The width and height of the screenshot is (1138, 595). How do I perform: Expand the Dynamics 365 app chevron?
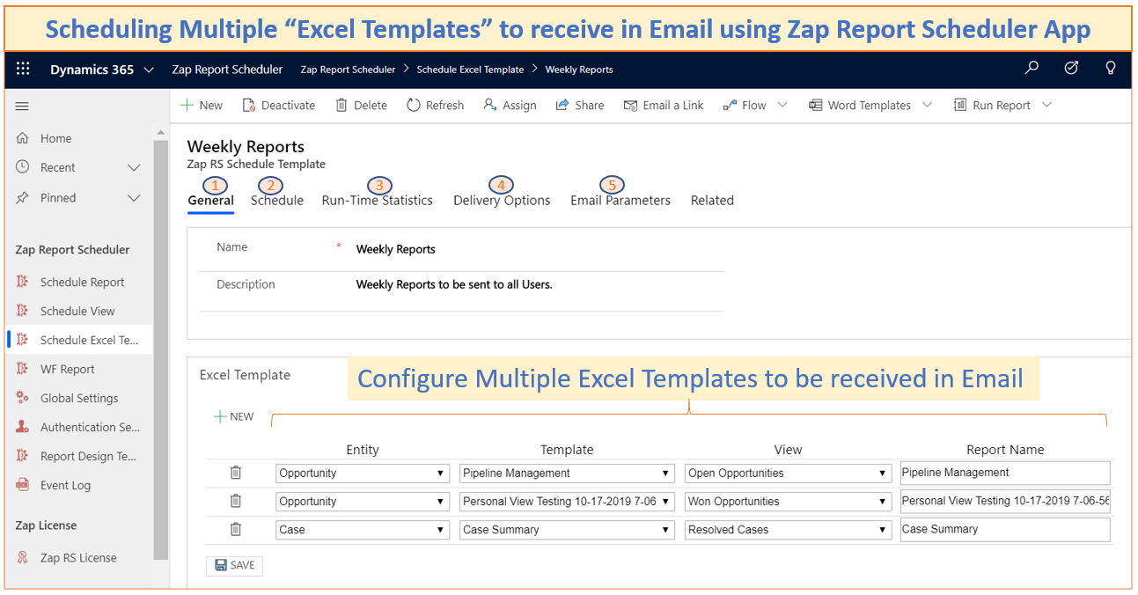[148, 70]
